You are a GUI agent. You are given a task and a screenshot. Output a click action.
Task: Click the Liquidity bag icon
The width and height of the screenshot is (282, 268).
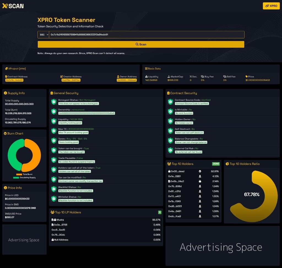click(x=147, y=77)
